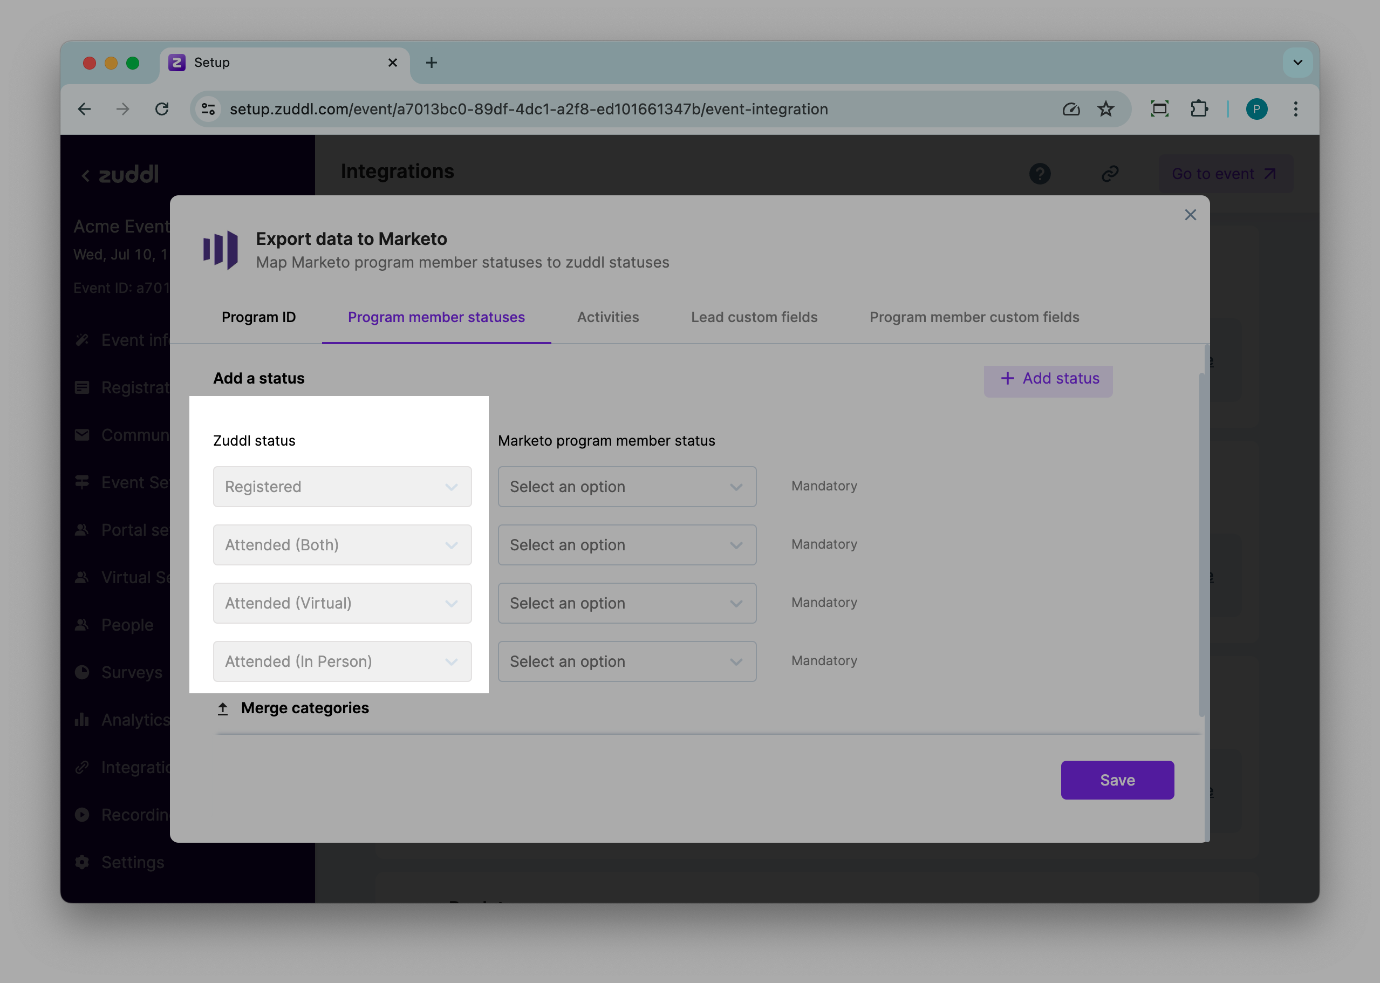Screen dimensions: 1380x983
Task: Expand the Attended (In Person) Zuddl status dropdown
Action: (342, 661)
